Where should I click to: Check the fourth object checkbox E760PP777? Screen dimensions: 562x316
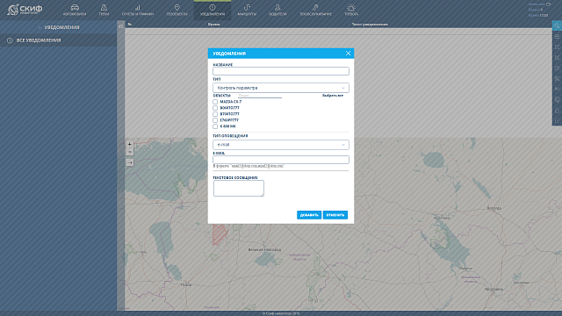pyautogui.click(x=215, y=120)
